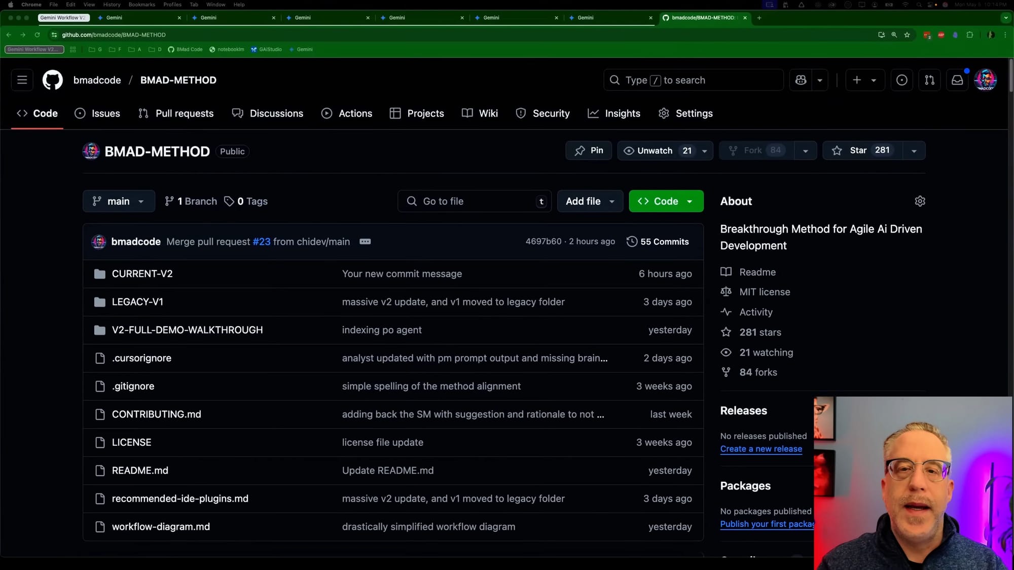The height and width of the screenshot is (570, 1014).
Task: Open the green Code dropdown
Action: (x=666, y=201)
